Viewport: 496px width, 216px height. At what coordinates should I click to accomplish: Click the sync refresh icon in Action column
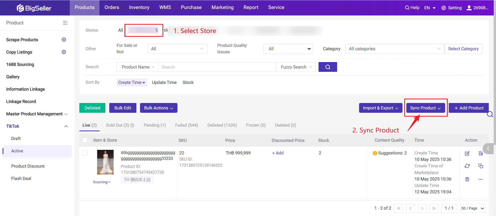[467, 166]
